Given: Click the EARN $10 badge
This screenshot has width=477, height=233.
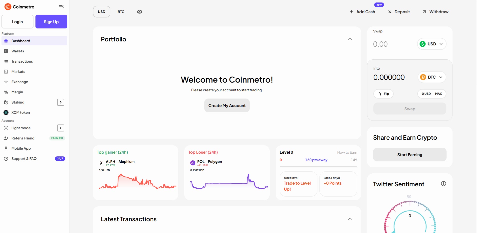Looking at the screenshot, I should [57, 138].
